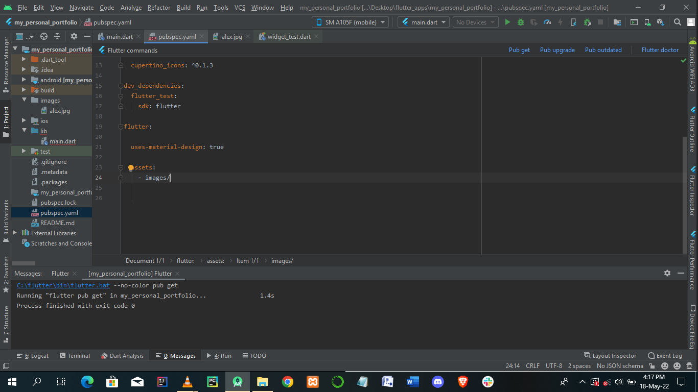Open the AVD Manager icon
Viewport: 698px width, 392px height.
(647, 22)
